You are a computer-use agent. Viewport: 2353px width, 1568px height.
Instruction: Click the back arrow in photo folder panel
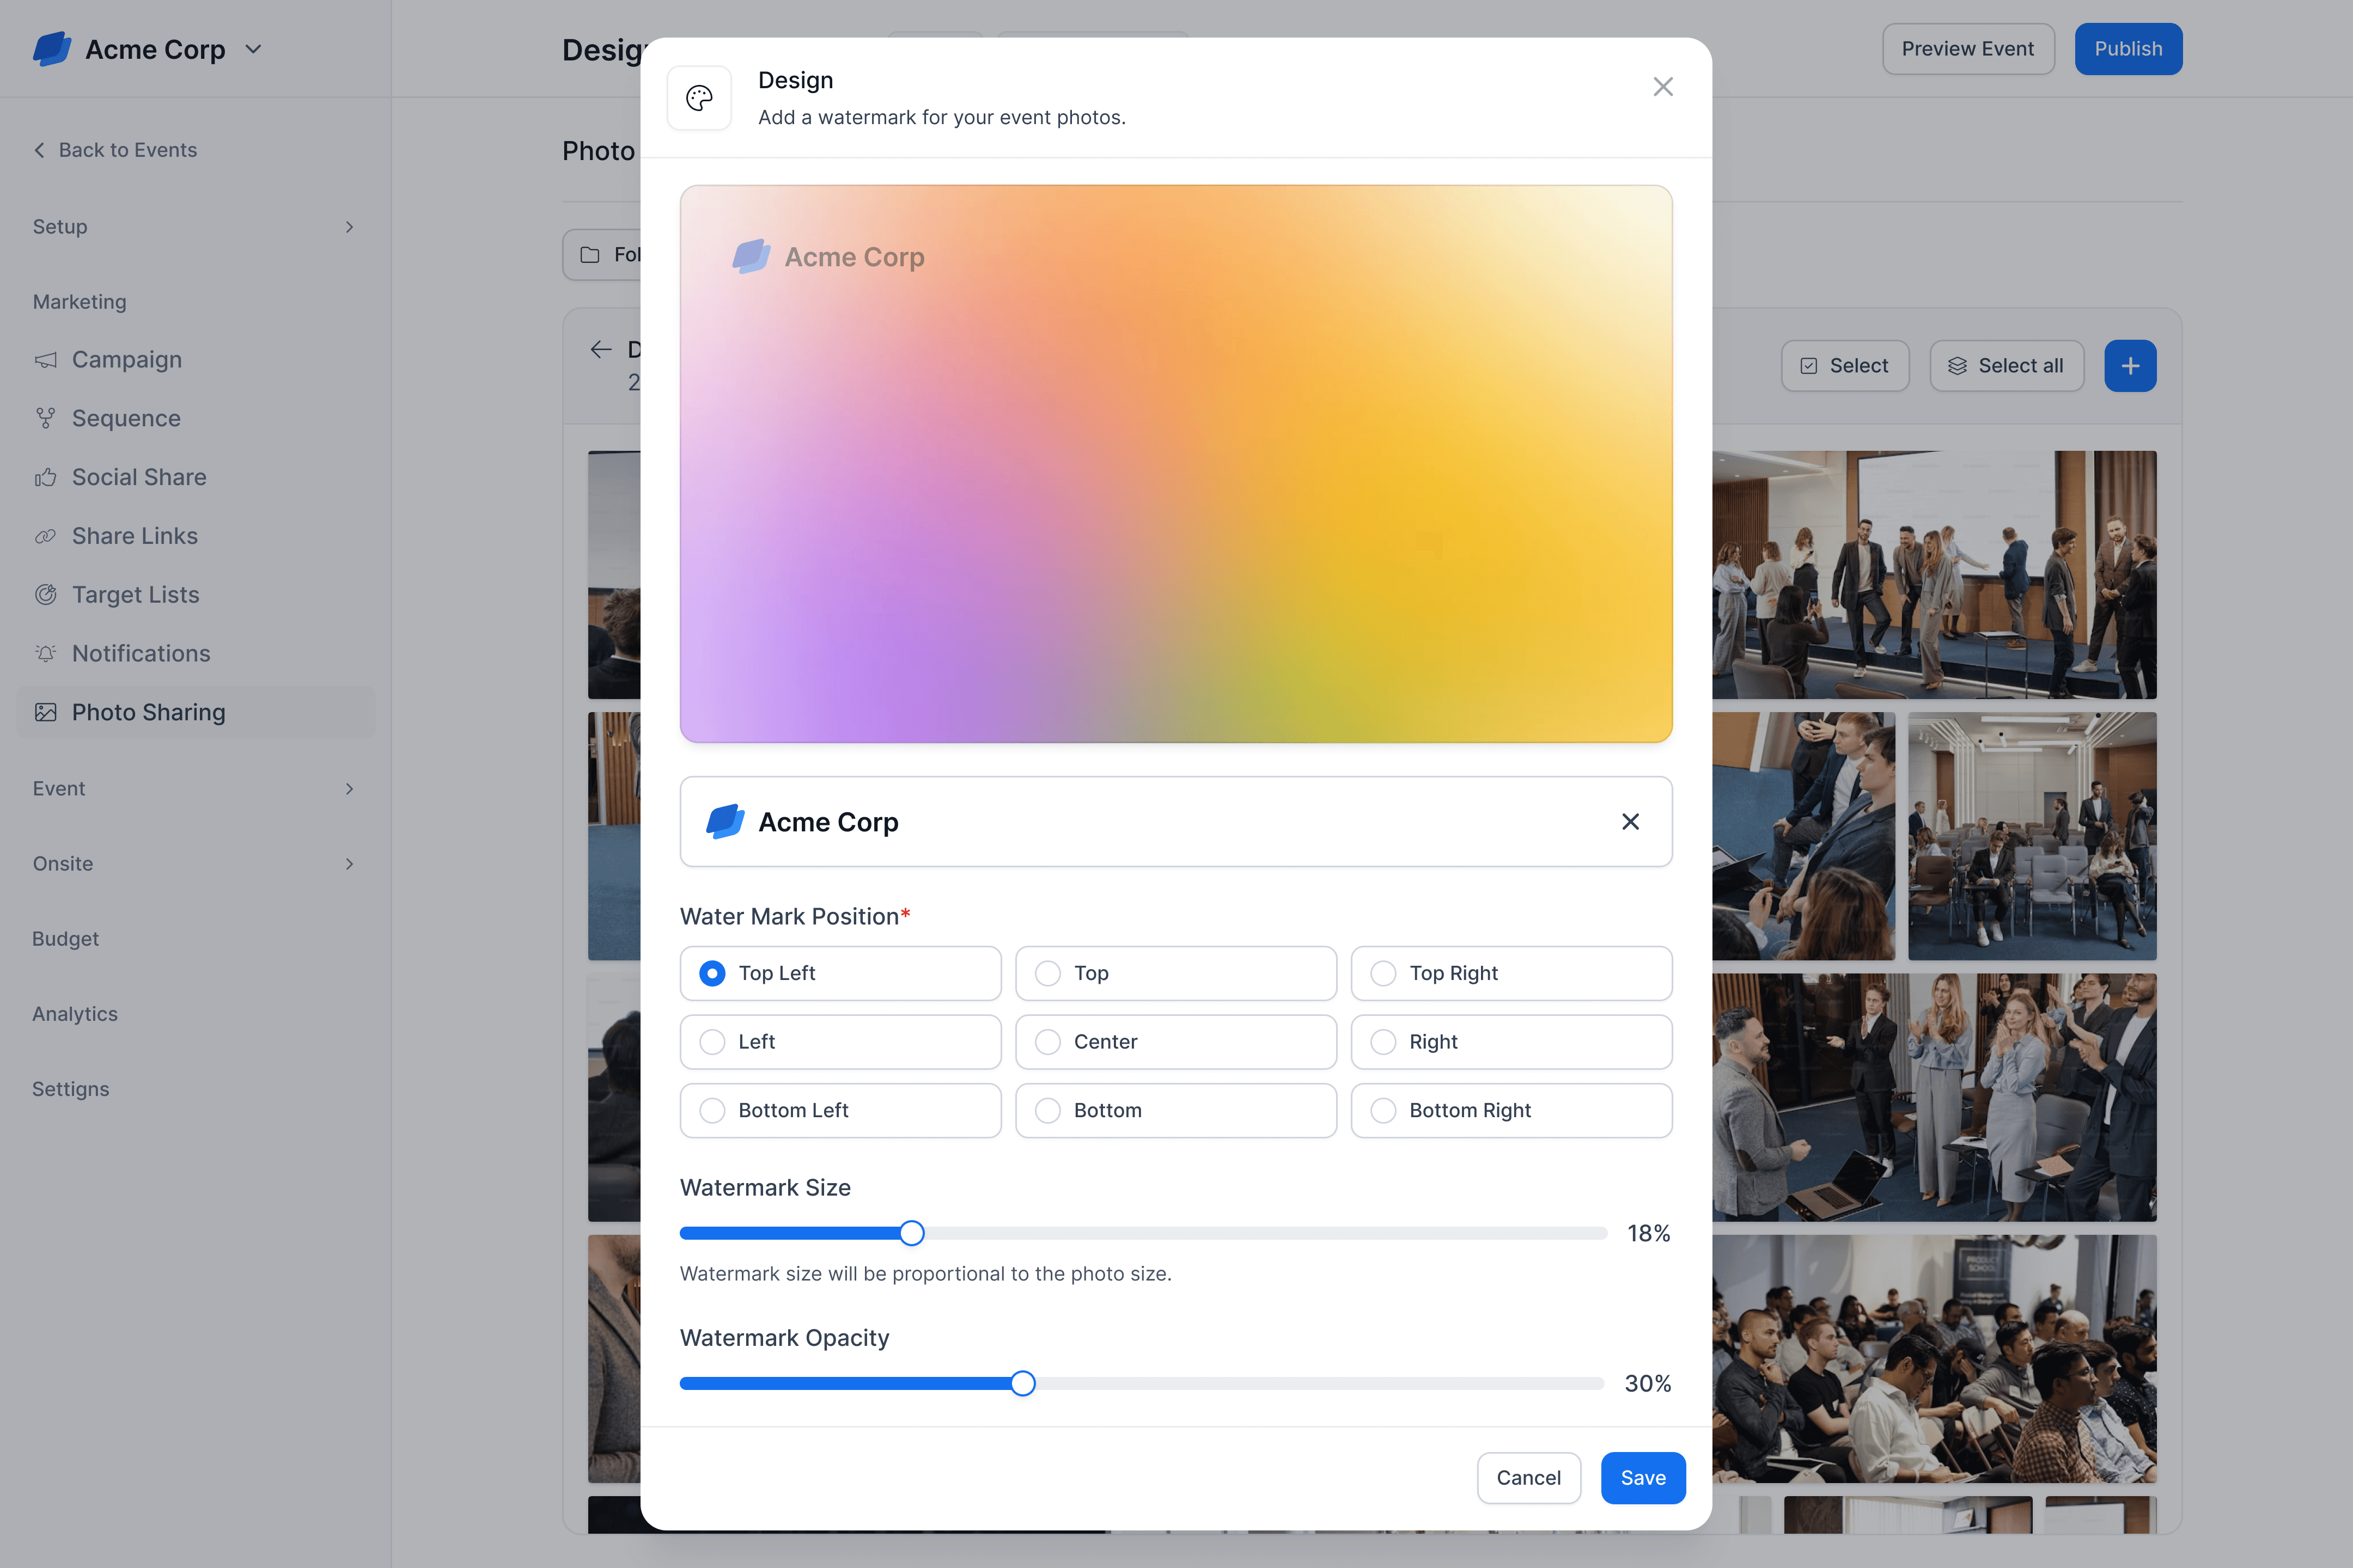click(x=601, y=349)
